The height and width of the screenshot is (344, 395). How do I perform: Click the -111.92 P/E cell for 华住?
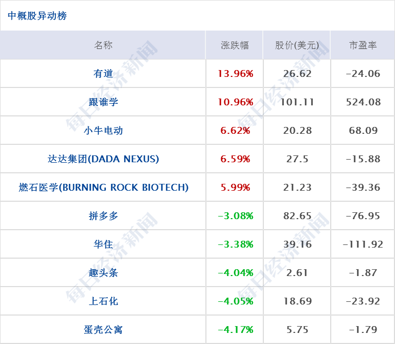tap(362, 244)
